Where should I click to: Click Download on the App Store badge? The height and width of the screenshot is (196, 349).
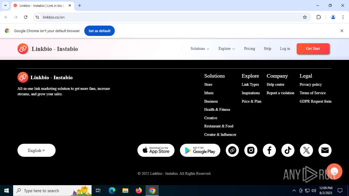(x=156, y=150)
